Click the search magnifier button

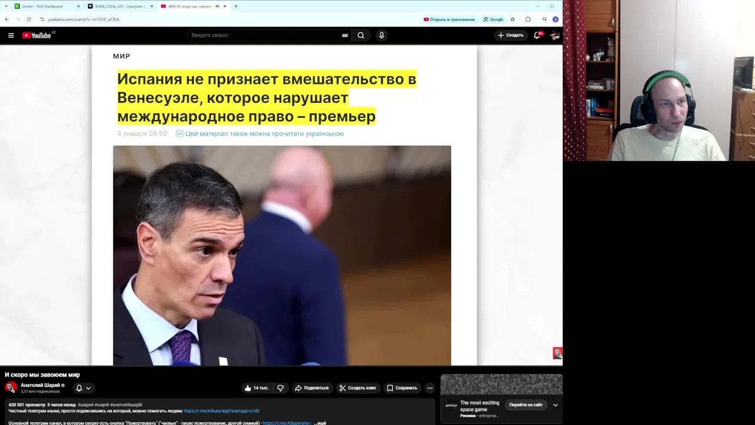click(x=361, y=35)
